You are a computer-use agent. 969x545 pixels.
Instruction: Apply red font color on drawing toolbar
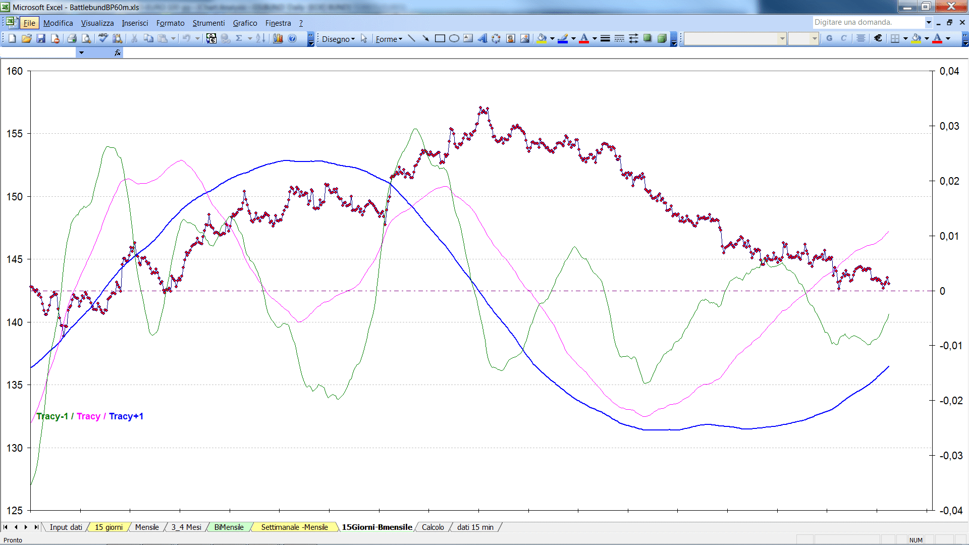click(584, 38)
